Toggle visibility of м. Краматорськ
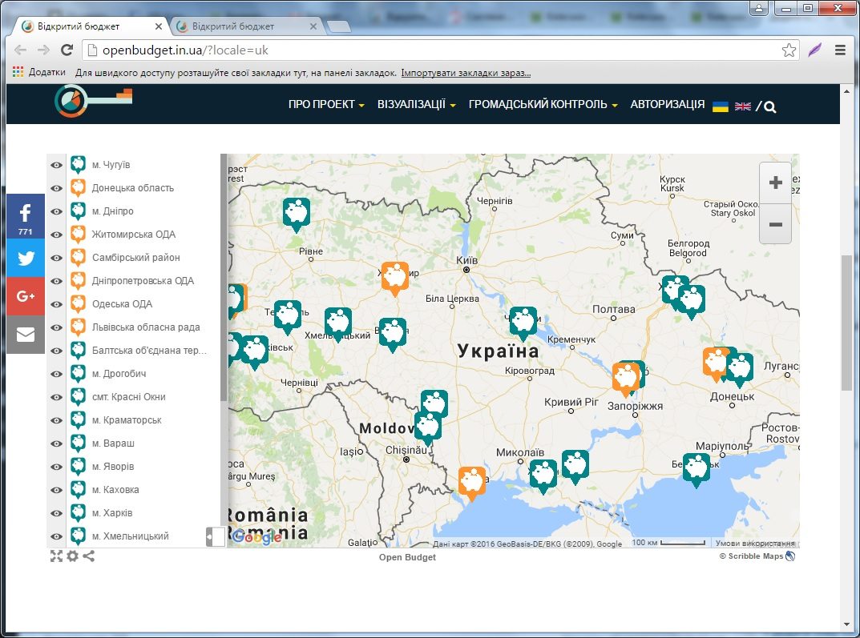 [56, 420]
